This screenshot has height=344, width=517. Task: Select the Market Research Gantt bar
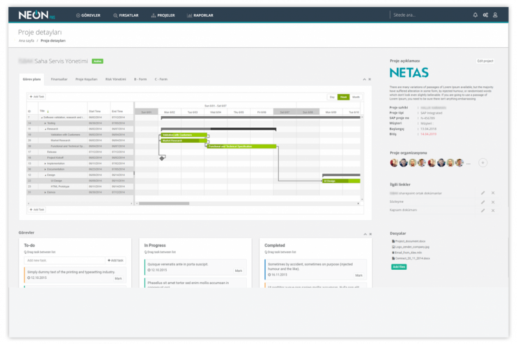click(x=184, y=141)
